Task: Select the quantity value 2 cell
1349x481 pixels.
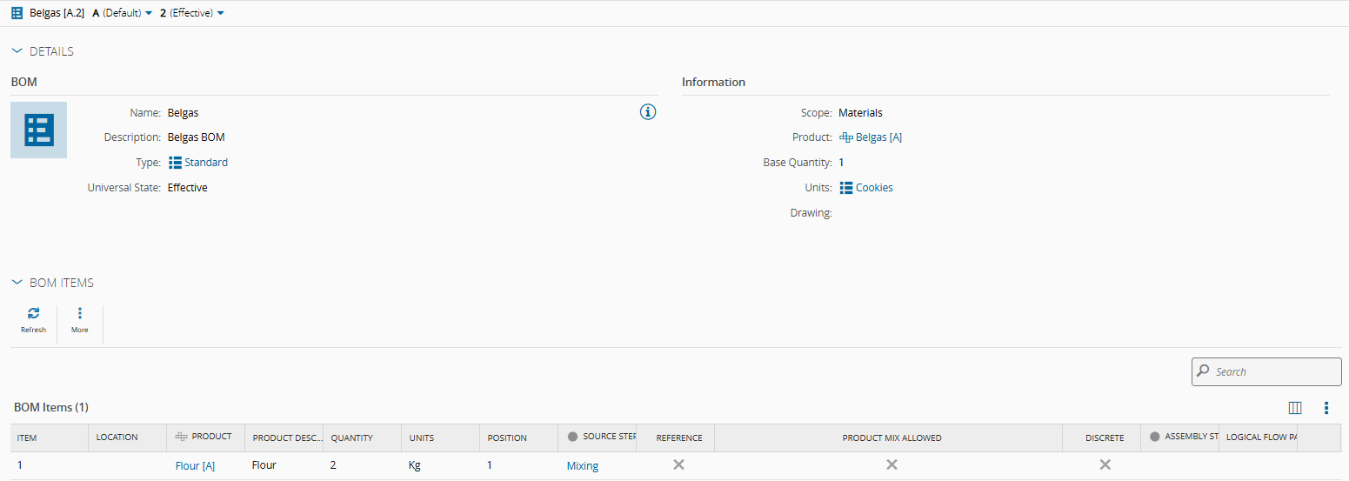Action: pyautogui.click(x=363, y=465)
